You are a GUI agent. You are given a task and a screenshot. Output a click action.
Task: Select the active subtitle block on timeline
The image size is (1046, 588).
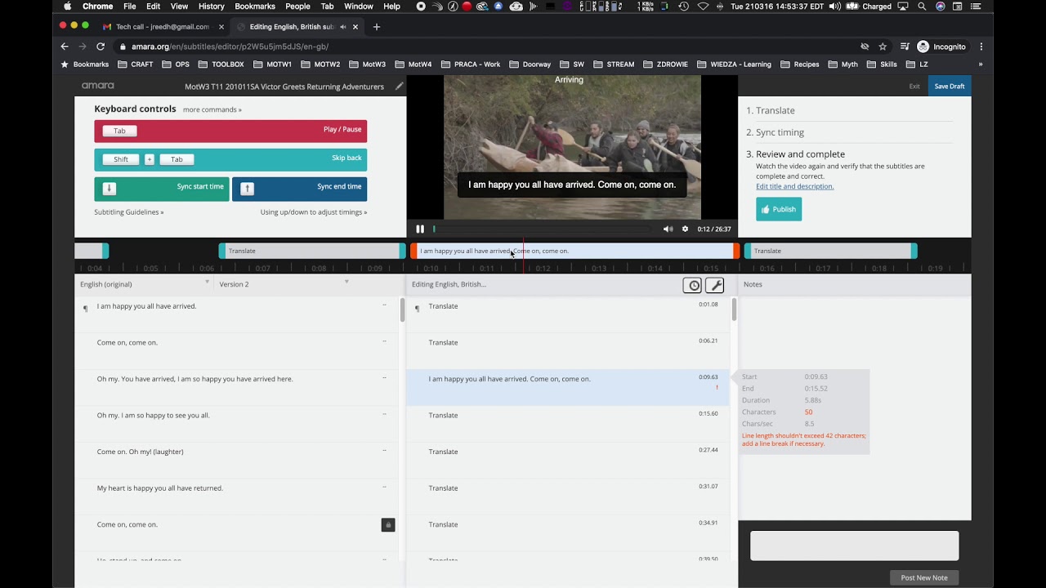coord(574,251)
